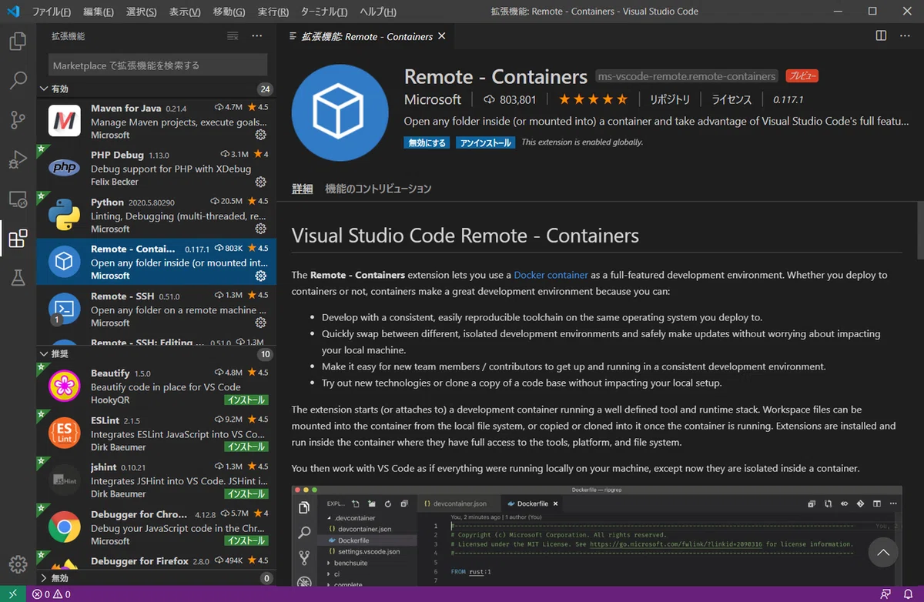Open the ターミナル(T) menu

coord(323,12)
